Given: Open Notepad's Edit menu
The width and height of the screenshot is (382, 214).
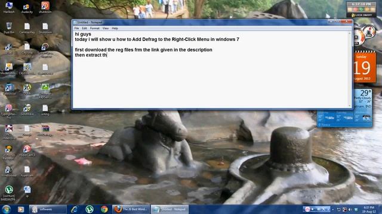Looking at the screenshot, I should coord(84,29).
